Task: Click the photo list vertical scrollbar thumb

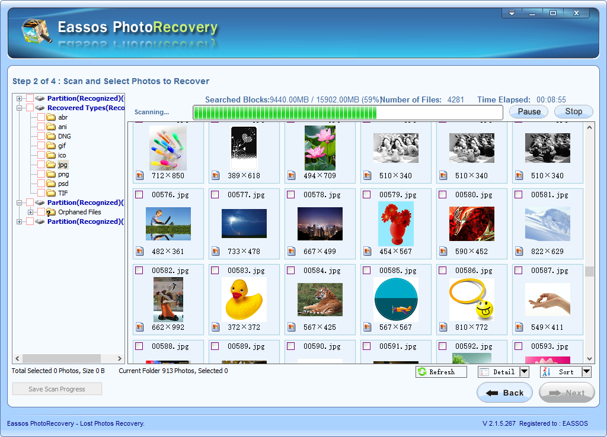Action: tap(589, 271)
